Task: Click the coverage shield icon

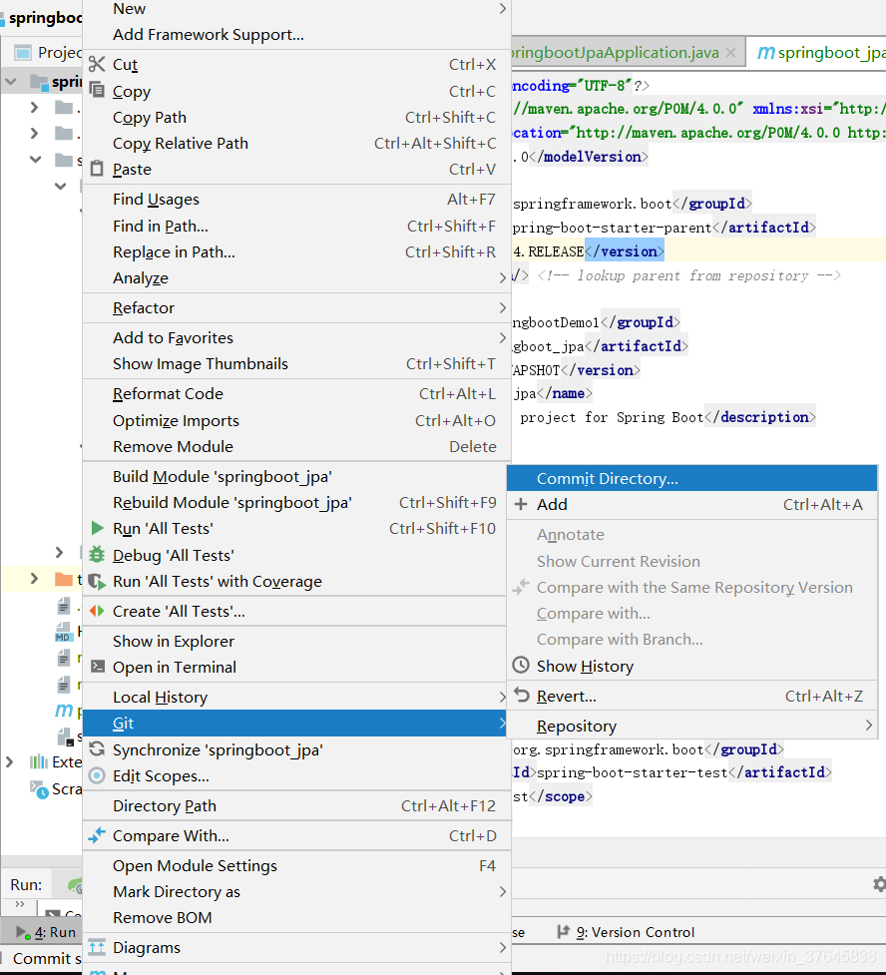Action: point(97,582)
